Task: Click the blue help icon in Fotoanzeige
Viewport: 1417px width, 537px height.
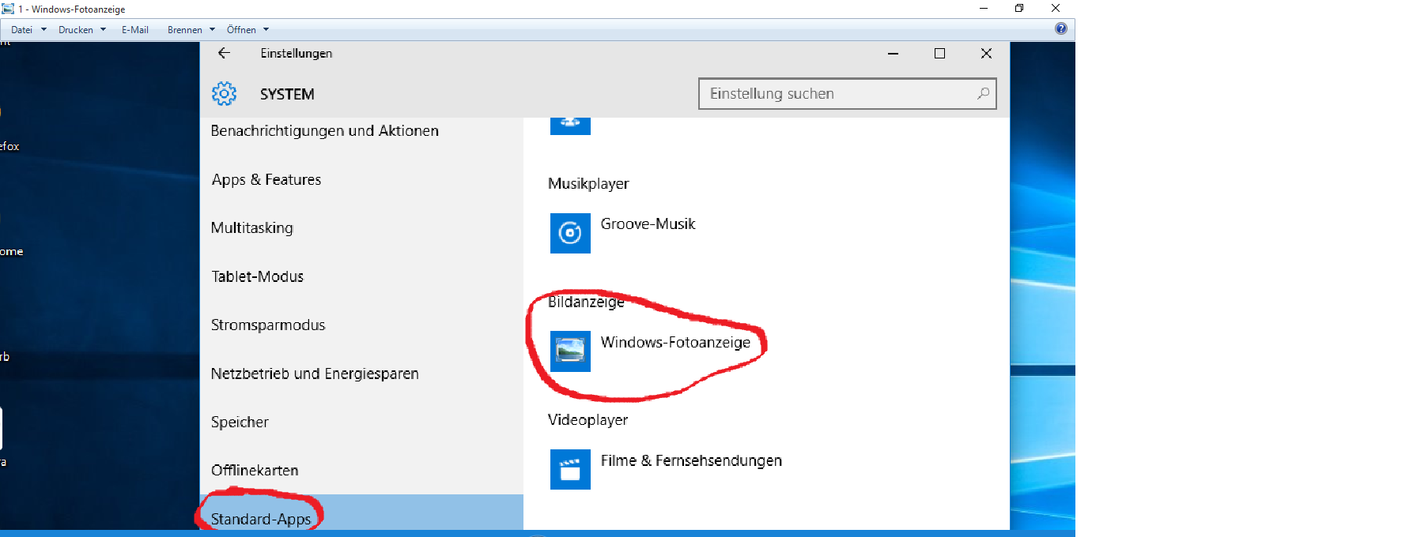Action: pos(1061,28)
